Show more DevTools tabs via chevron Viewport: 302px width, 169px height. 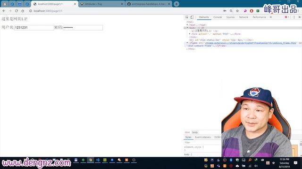(x=271, y=17)
